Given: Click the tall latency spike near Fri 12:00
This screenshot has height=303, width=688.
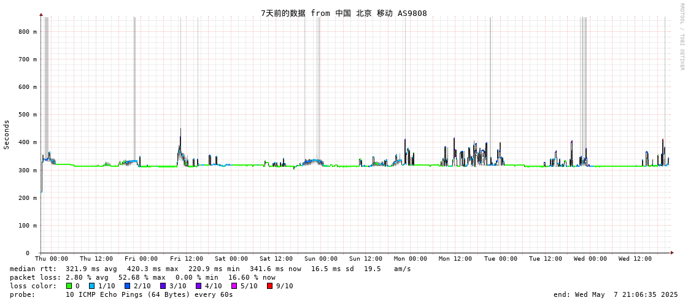Looking at the screenshot, I should pyautogui.click(x=180, y=147).
